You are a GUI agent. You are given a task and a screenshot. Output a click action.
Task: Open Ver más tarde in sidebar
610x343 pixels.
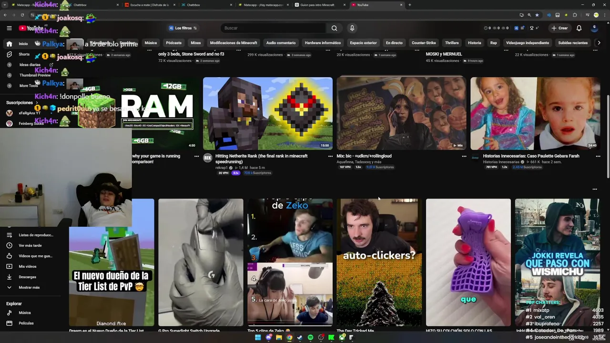click(30, 245)
